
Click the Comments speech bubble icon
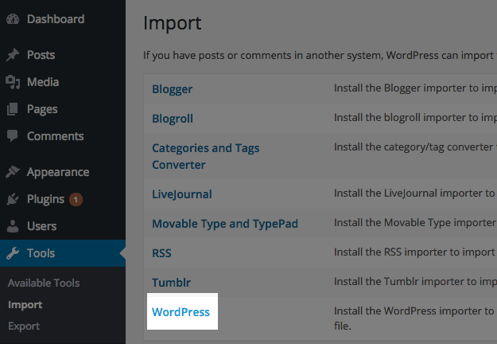point(13,136)
